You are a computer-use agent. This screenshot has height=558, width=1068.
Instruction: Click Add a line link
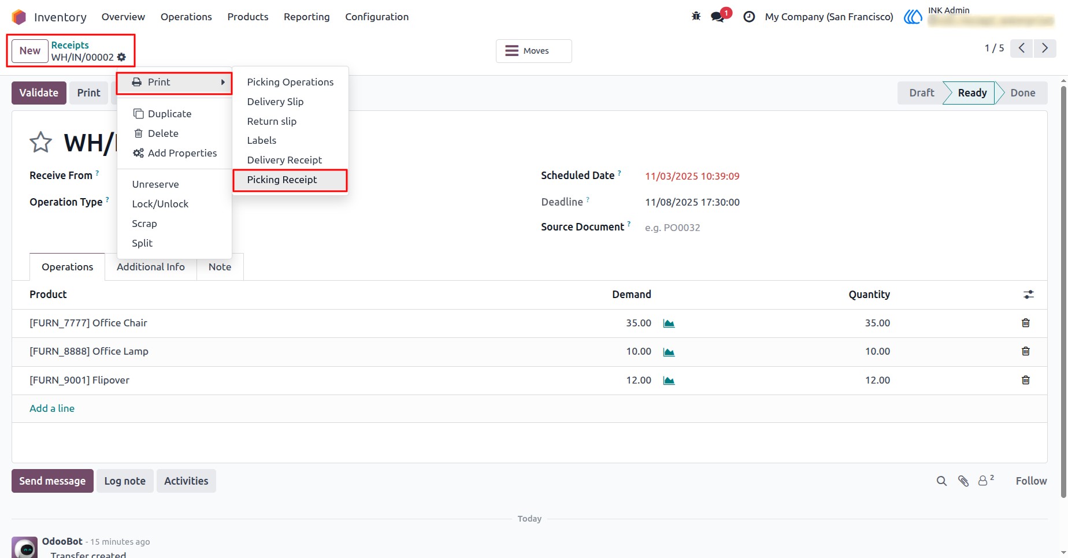52,408
